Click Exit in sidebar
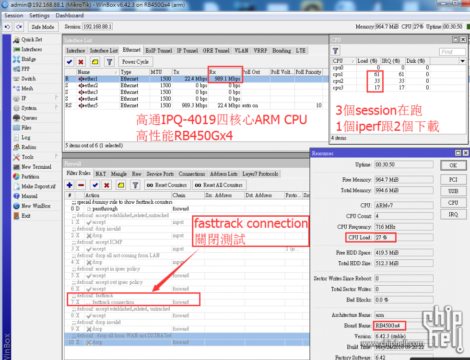 click(x=26, y=216)
